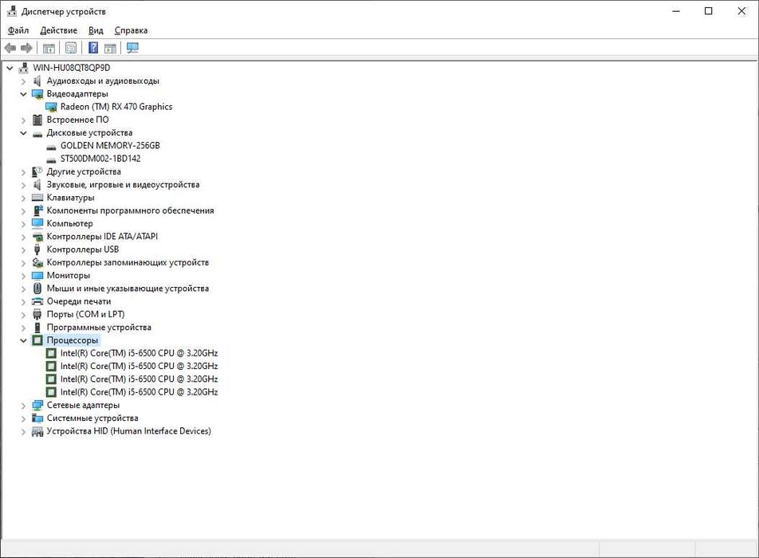Click the Device Manager title bar icon
This screenshot has height=558, width=759.
12,11
